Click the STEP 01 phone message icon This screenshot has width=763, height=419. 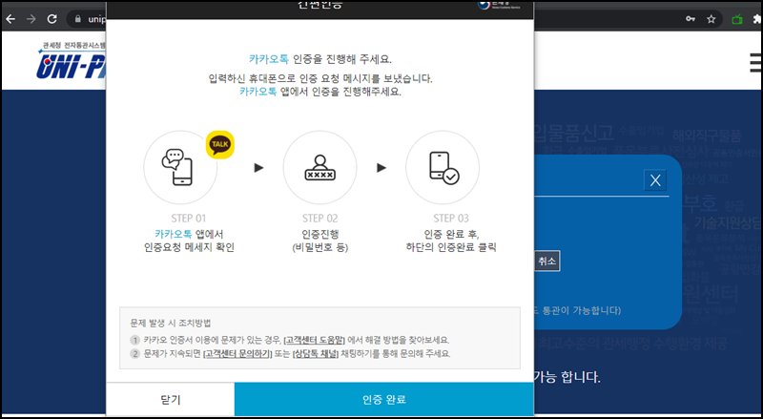coord(177,167)
